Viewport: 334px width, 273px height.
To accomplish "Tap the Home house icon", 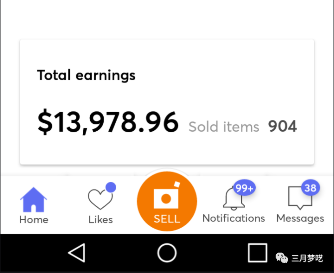I will click(x=33, y=199).
